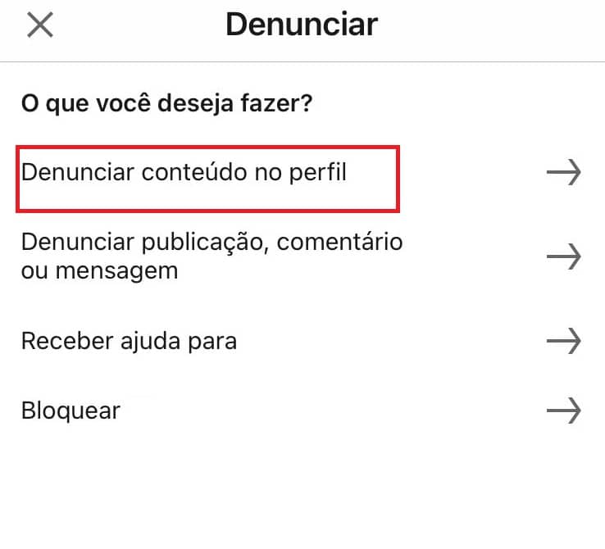Click the Denunciar title in the header

[x=302, y=25]
